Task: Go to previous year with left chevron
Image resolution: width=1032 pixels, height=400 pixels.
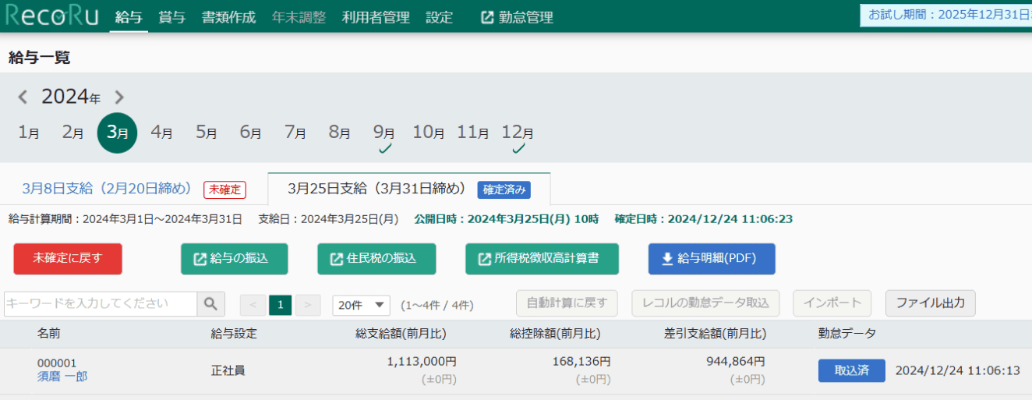Action: (x=23, y=97)
